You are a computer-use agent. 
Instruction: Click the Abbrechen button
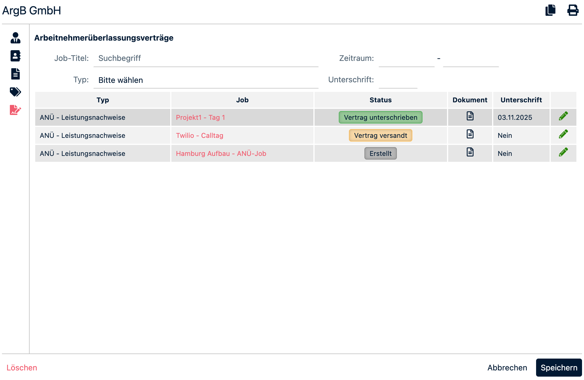[x=507, y=368]
